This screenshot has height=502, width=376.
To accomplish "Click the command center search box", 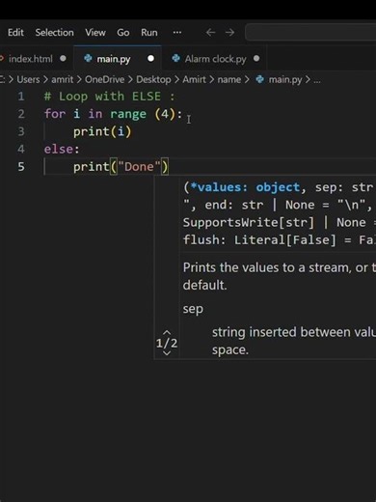I will point(310,33).
